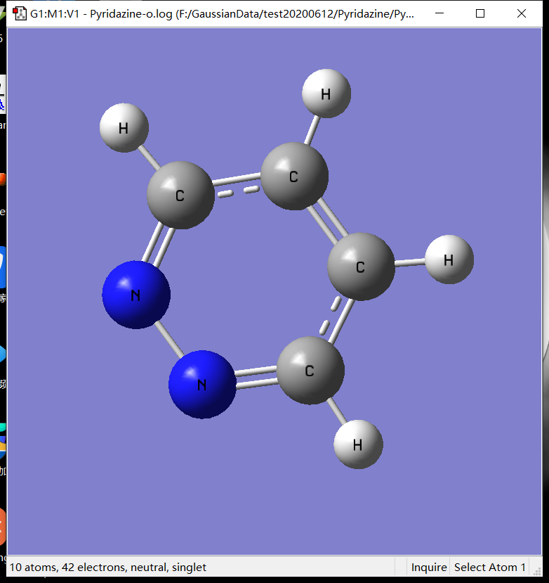Image resolution: width=549 pixels, height=583 pixels.
Task: Maximize the Pyridazine-o.log molecule window
Action: [x=480, y=13]
